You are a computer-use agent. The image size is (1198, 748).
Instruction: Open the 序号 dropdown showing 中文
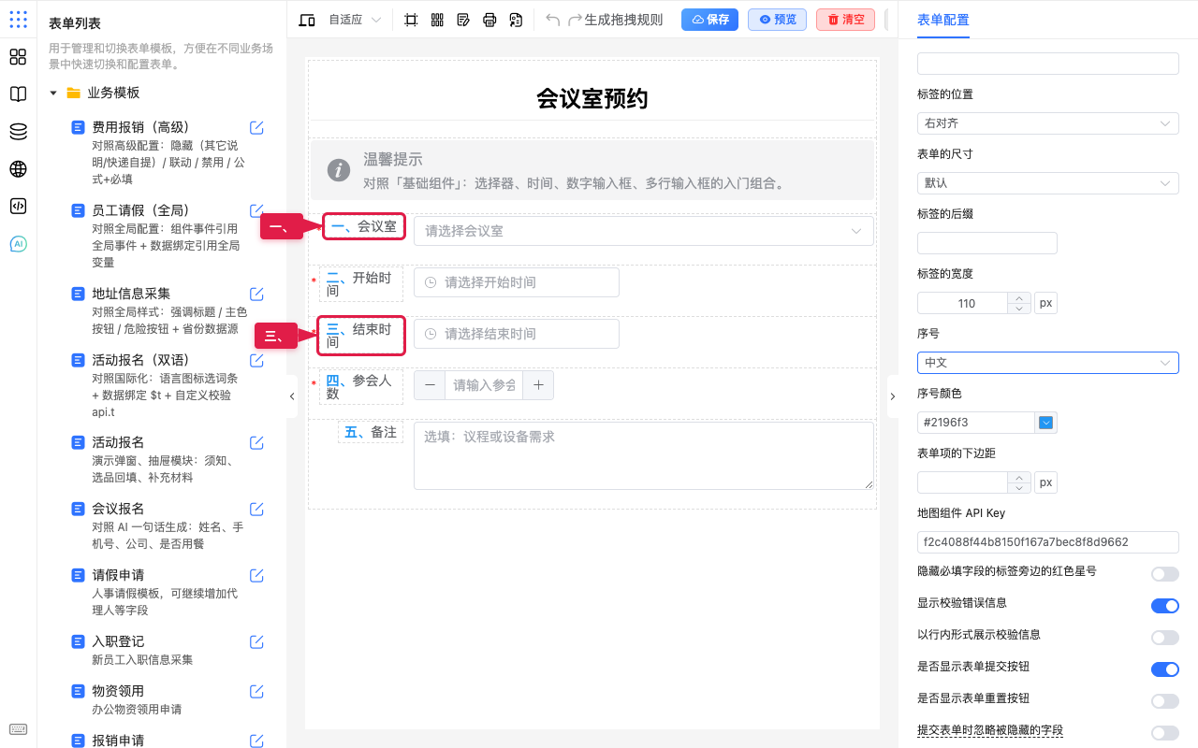pyautogui.click(x=1048, y=363)
